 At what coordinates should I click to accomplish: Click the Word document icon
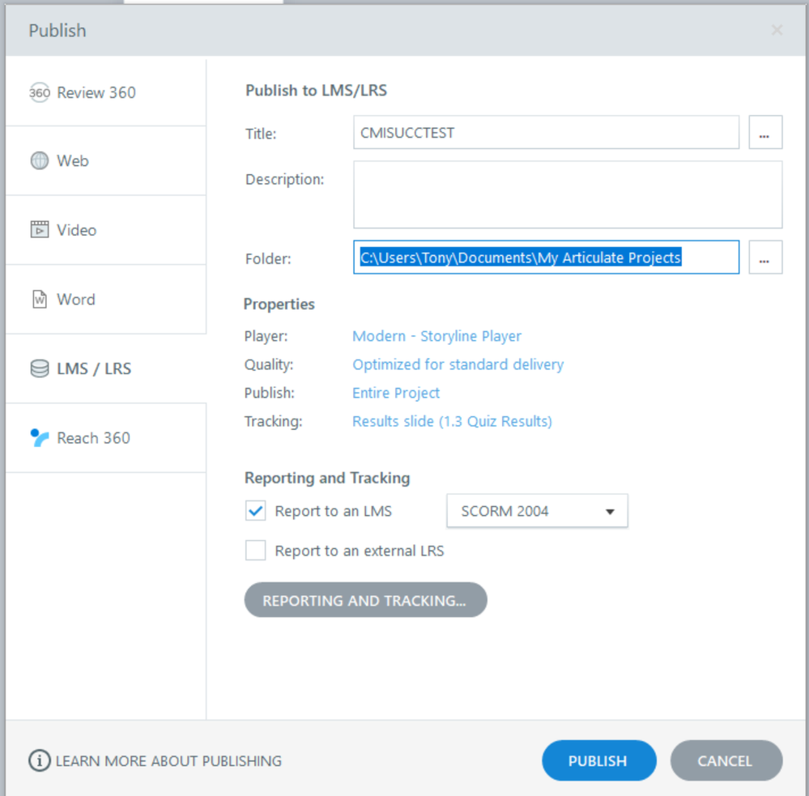click(x=40, y=300)
